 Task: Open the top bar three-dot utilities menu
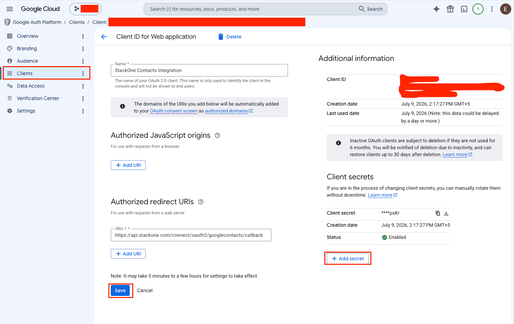492,9
